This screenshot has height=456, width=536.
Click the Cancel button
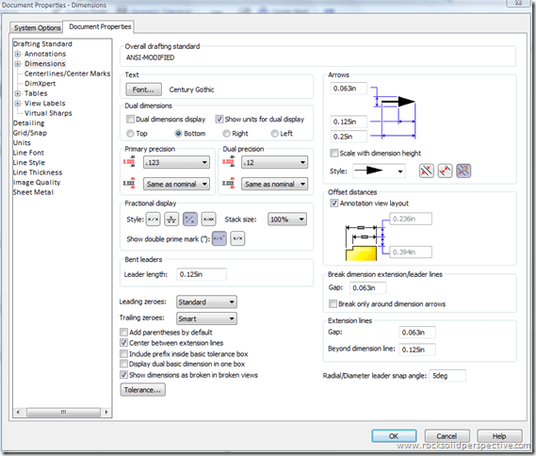pos(447,436)
